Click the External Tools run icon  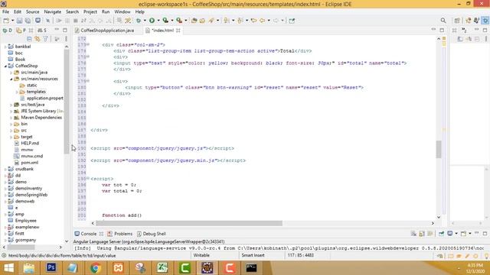(x=179, y=21)
